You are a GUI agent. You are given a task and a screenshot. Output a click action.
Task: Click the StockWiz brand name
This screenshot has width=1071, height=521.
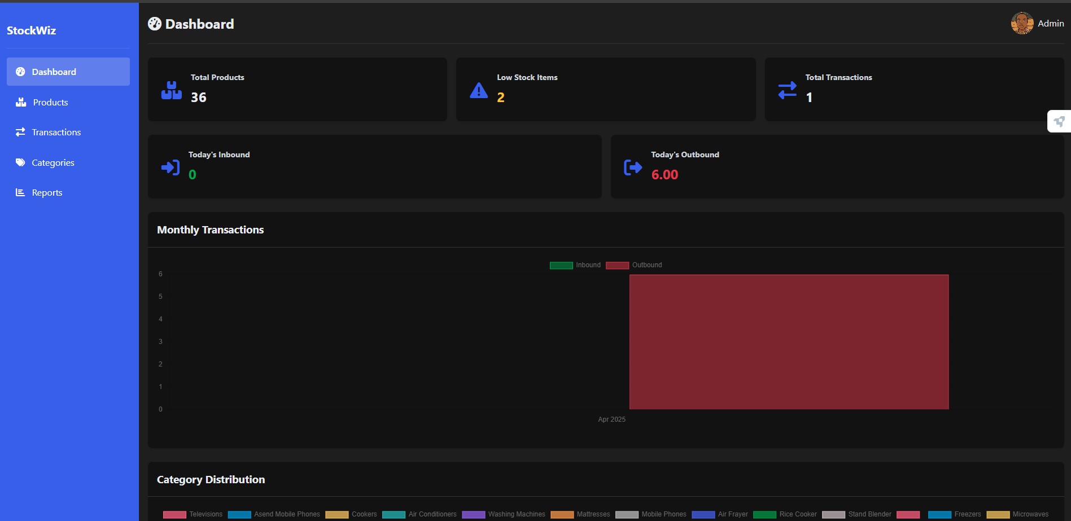pyautogui.click(x=32, y=30)
